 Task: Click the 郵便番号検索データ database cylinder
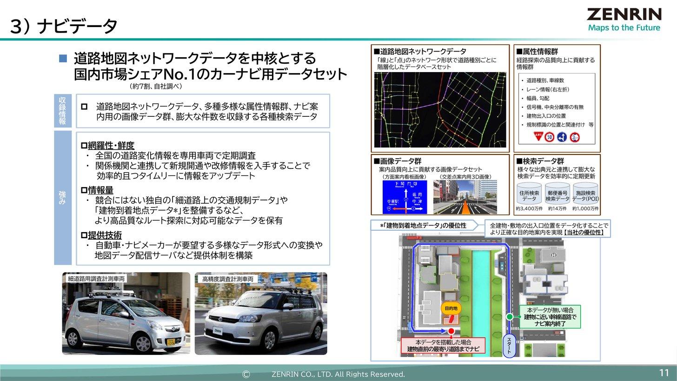(557, 194)
